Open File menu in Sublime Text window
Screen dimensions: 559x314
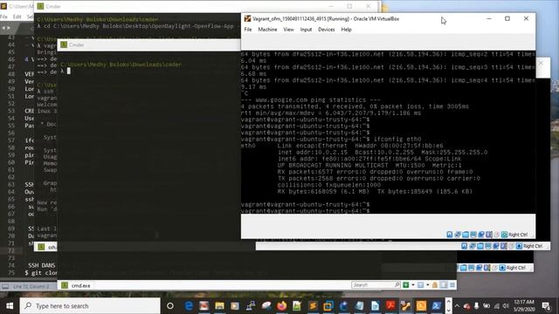(3, 17)
